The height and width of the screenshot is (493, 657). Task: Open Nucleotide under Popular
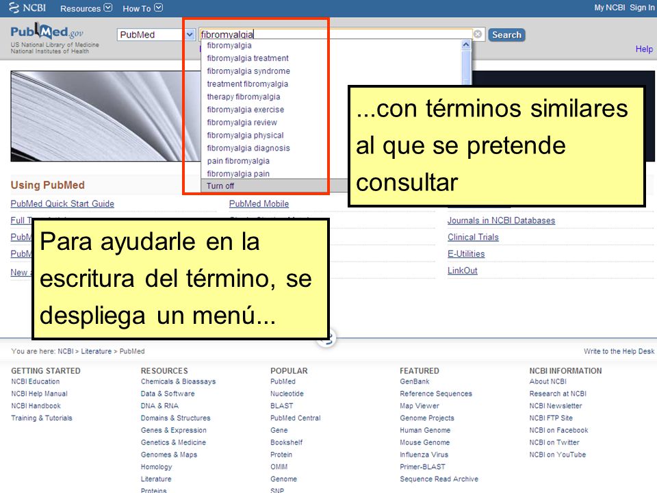coord(287,394)
